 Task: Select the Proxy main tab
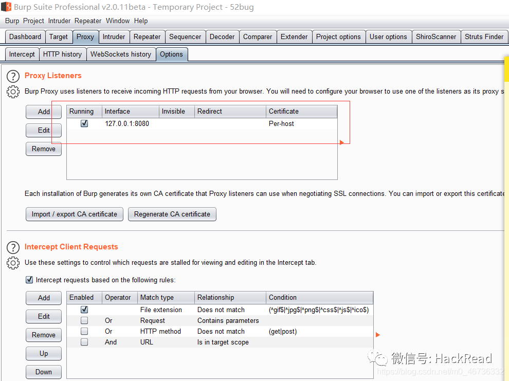point(85,37)
